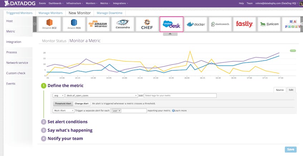The width and height of the screenshot is (303, 156).
Task: Pick the Docker integration tile
Action: point(196,24)
